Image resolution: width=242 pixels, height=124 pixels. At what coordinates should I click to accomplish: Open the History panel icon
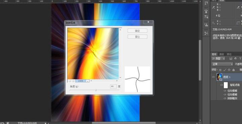206,3
